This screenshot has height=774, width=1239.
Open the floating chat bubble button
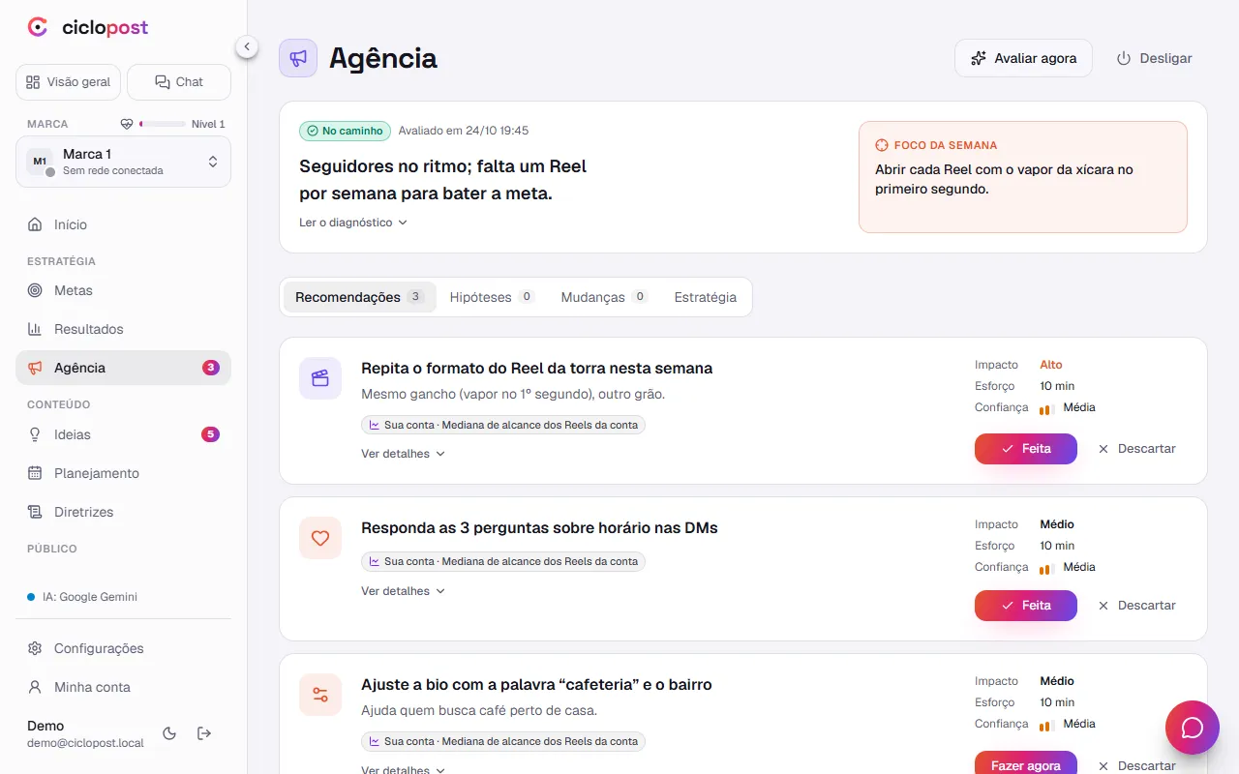point(1193,728)
